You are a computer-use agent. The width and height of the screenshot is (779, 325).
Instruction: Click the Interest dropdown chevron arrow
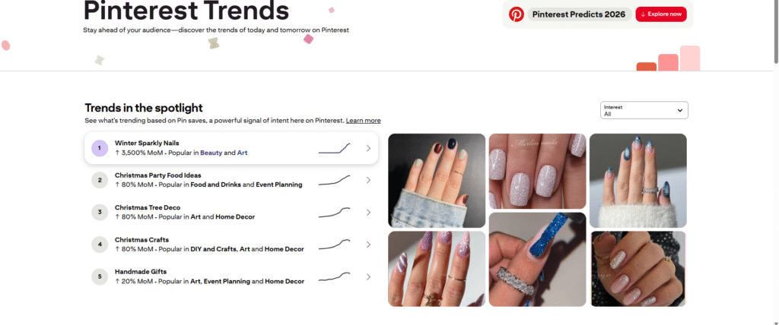[x=679, y=110]
